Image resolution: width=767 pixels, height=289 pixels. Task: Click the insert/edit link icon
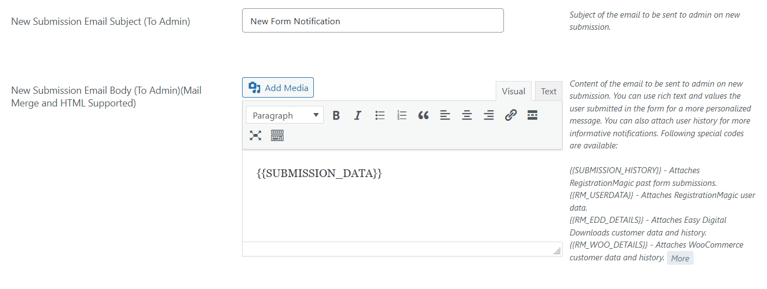tap(511, 115)
